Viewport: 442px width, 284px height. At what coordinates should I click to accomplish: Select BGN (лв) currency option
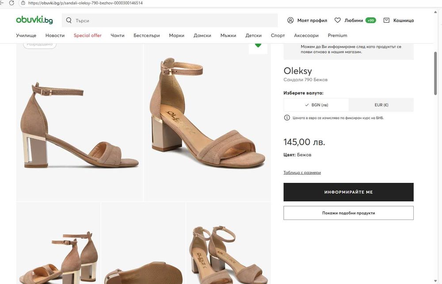coord(316,105)
